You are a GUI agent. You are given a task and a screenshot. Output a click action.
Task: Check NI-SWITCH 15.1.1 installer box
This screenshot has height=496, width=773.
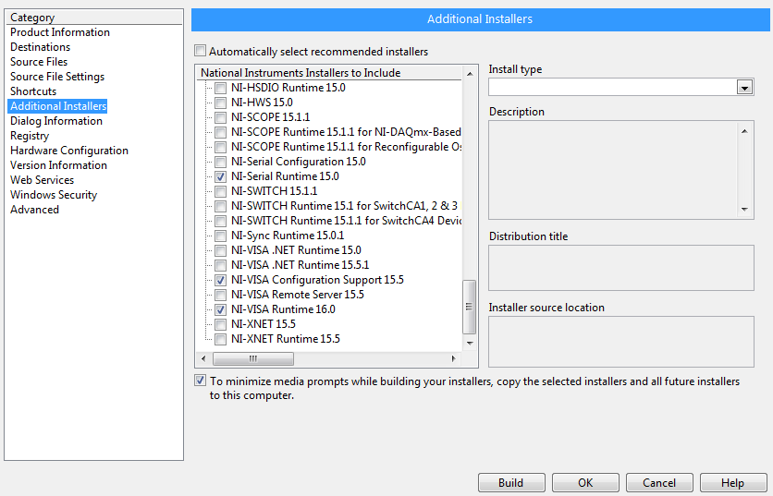pos(220,191)
